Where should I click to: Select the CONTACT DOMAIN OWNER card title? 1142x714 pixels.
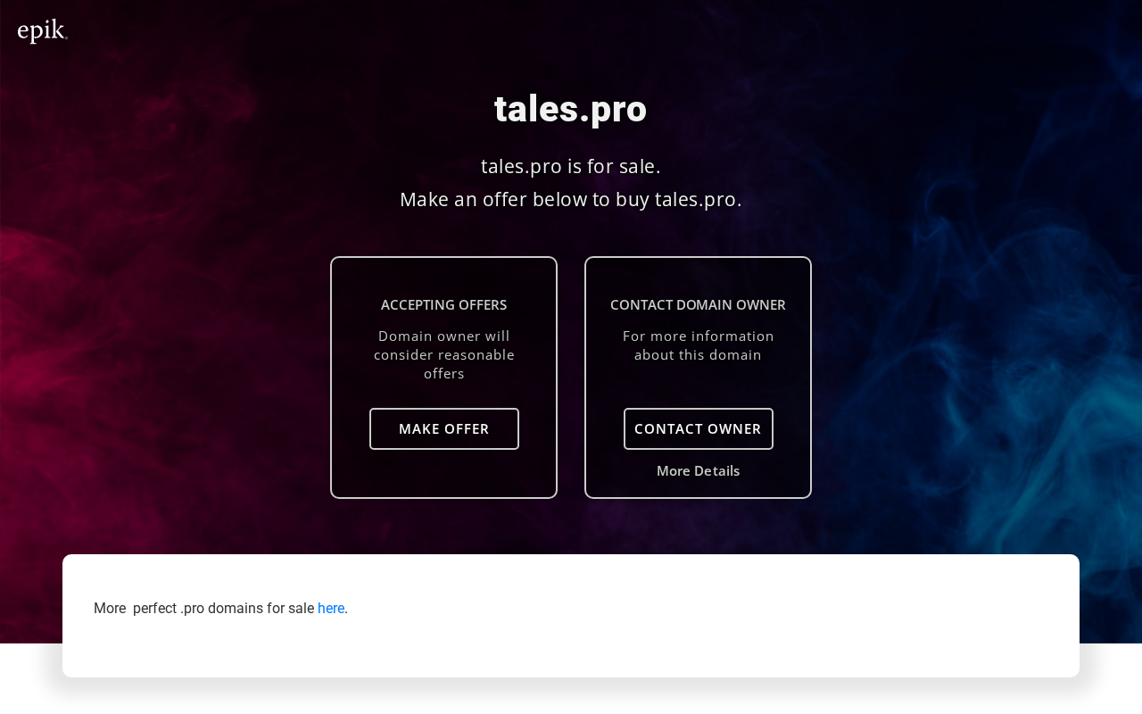point(699,305)
